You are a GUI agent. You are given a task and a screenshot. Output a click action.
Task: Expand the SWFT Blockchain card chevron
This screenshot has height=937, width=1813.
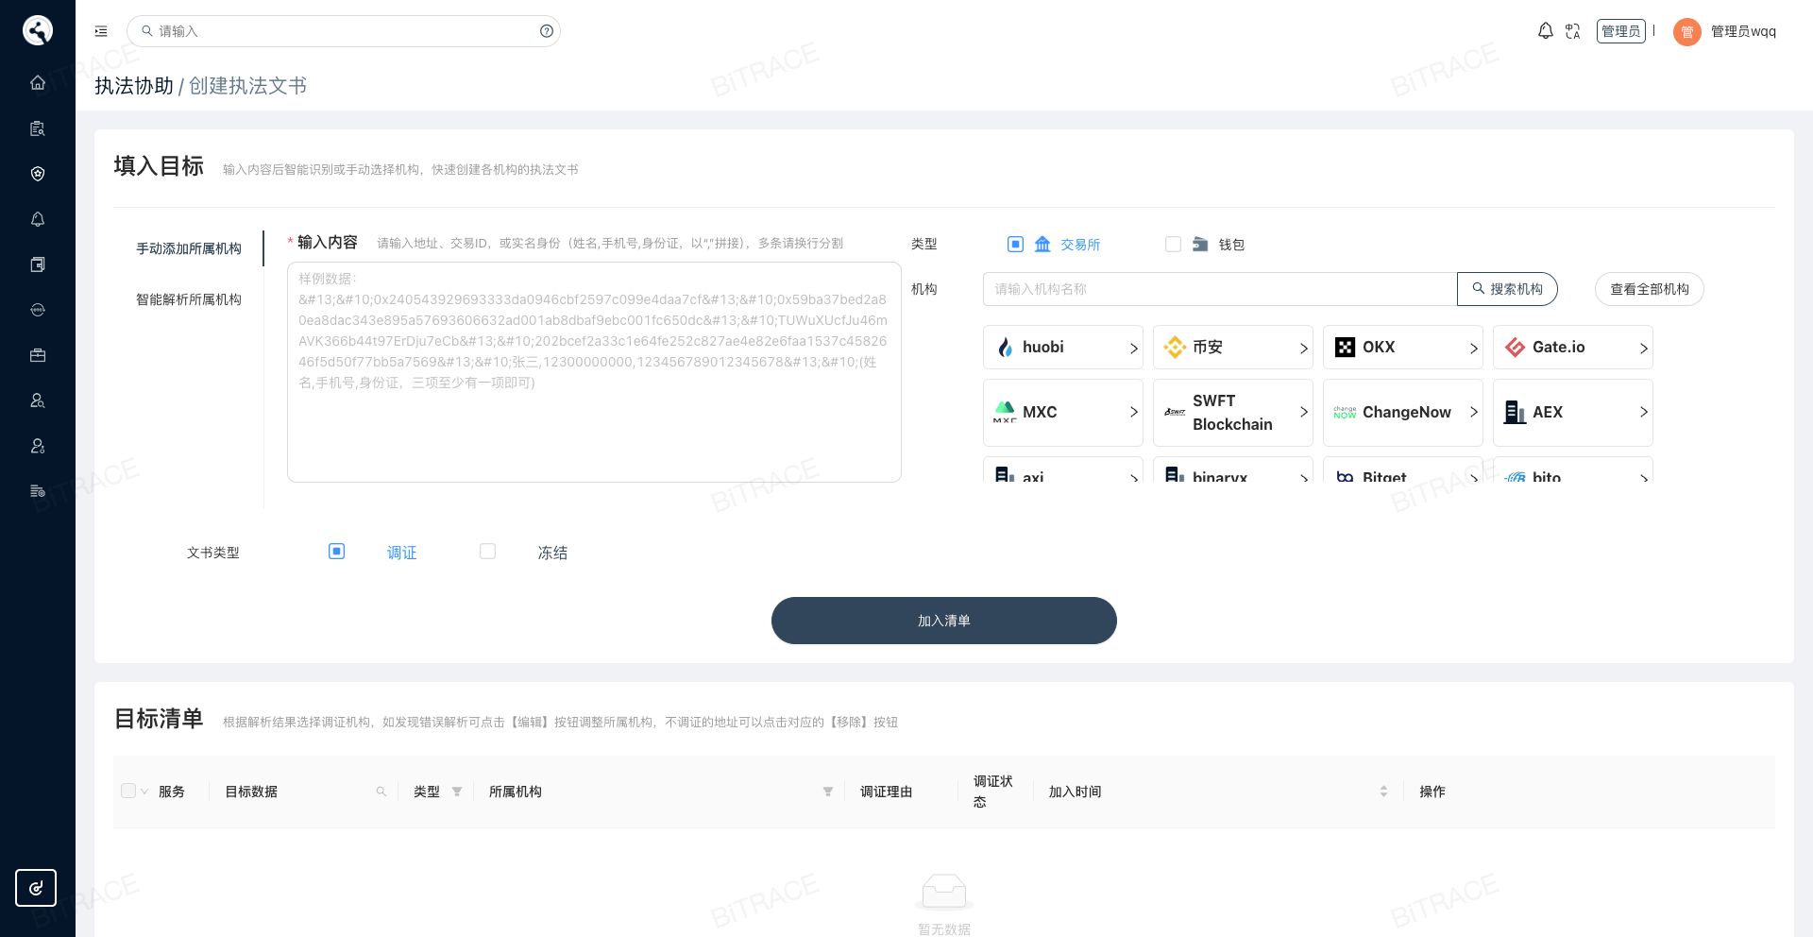(1303, 412)
